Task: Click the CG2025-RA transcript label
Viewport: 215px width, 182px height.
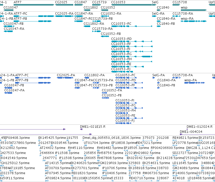Action: click(x=64, y=14)
